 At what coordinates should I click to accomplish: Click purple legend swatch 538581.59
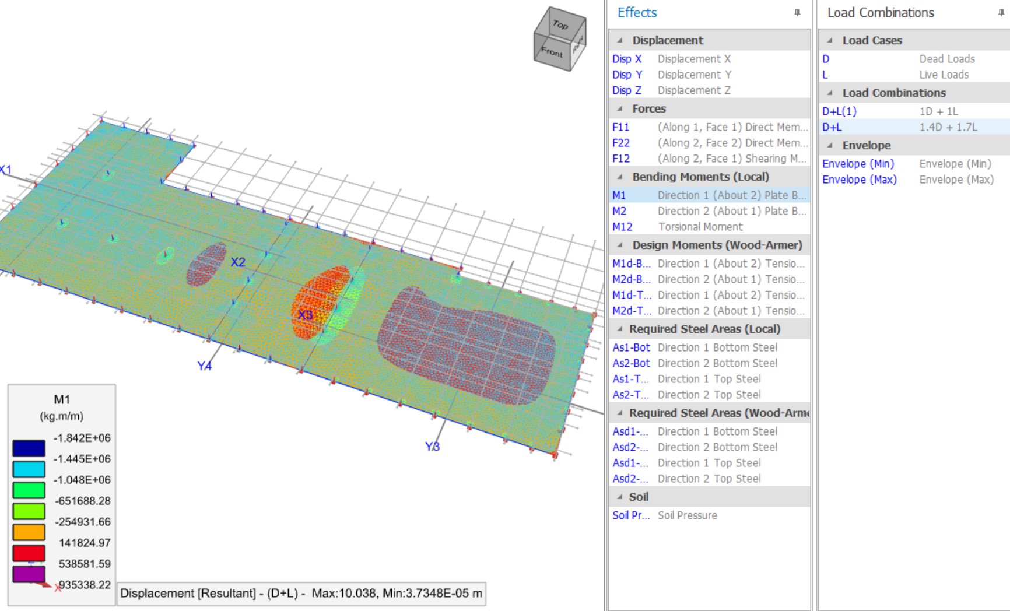pos(29,574)
